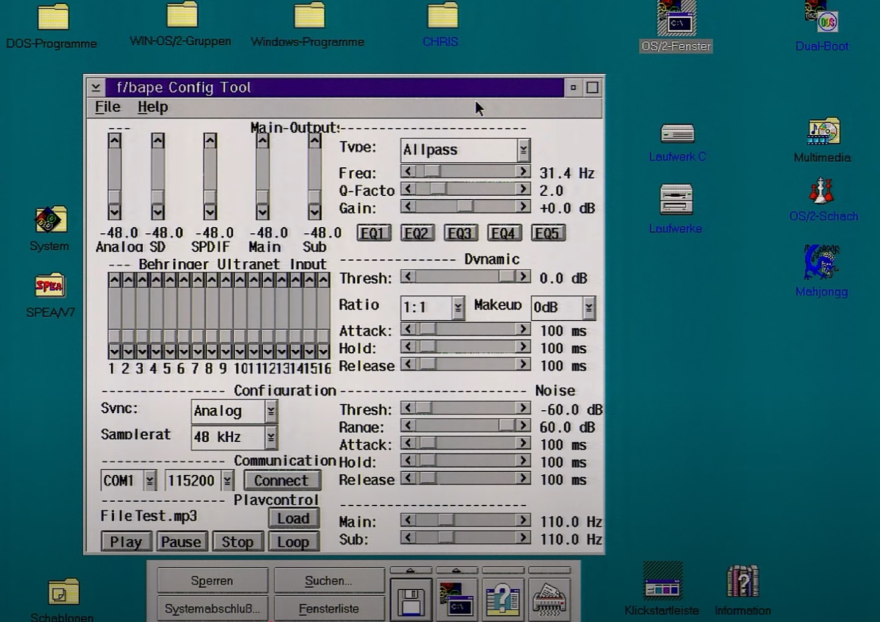This screenshot has width=880, height=622.
Task: Select the EQ1 band button
Action: point(373,233)
